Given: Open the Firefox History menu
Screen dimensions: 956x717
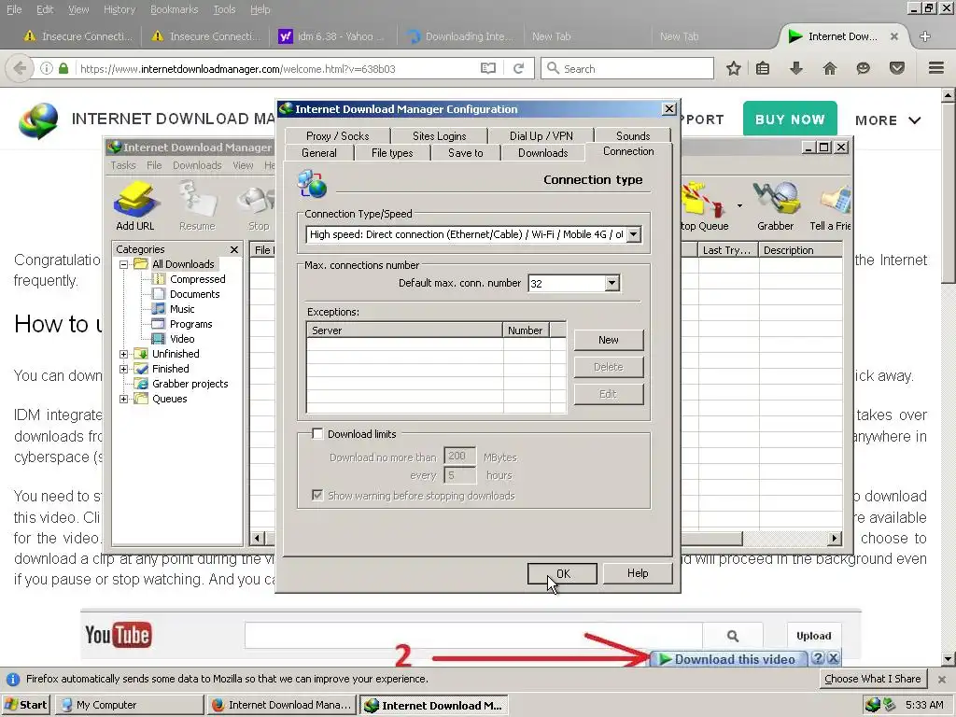Looking at the screenshot, I should [x=119, y=9].
